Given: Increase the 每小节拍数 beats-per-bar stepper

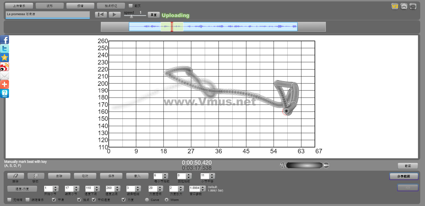Looking at the screenshot, I should coord(165,175).
